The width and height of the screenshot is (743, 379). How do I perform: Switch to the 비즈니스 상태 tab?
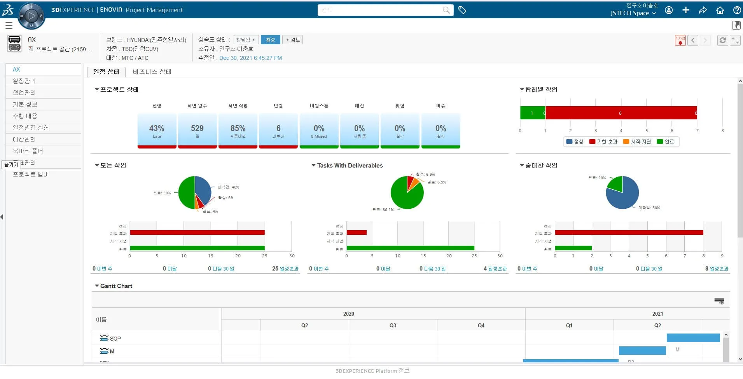(x=152, y=72)
